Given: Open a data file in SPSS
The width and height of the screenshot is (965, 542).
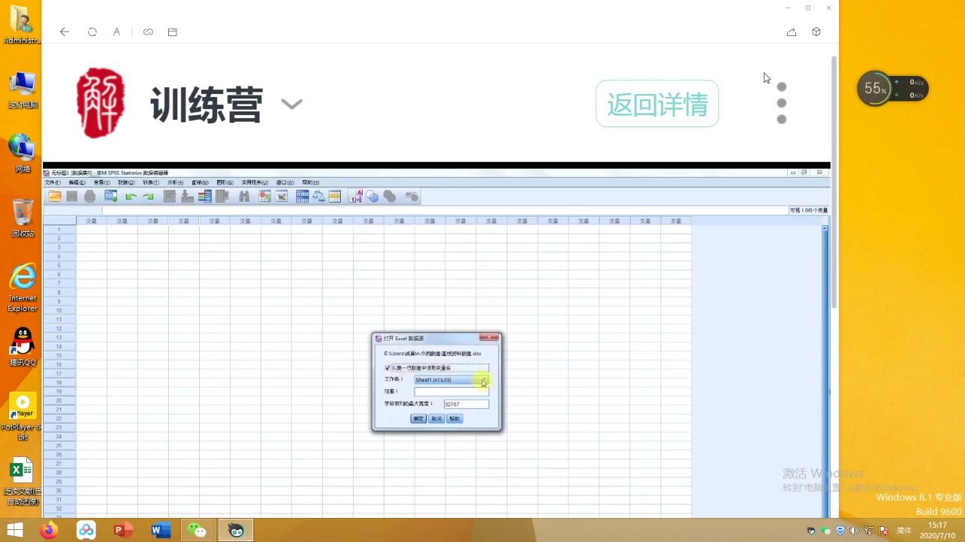Looking at the screenshot, I should click(x=54, y=196).
